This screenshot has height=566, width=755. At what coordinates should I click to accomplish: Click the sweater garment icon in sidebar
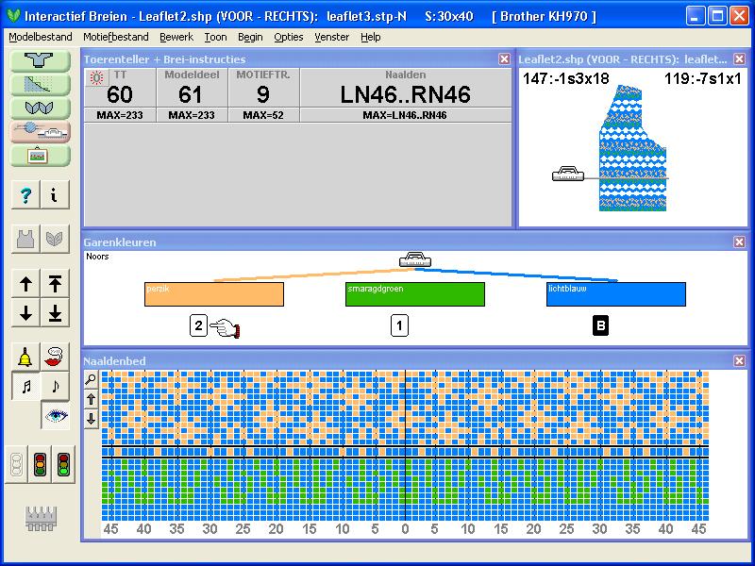tap(40, 59)
